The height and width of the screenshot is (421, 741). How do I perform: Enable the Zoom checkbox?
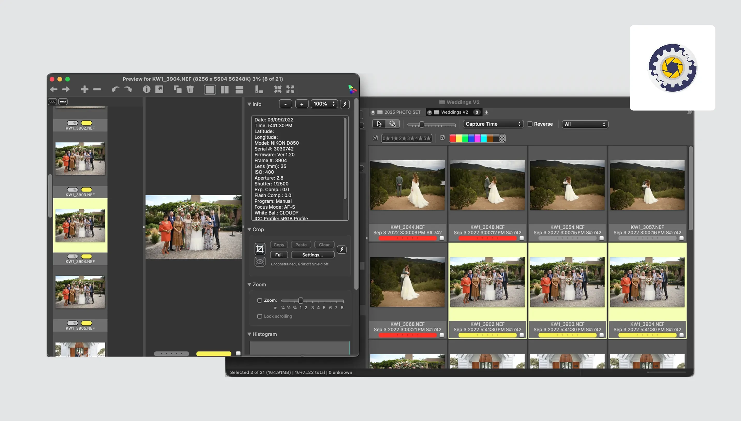260,300
